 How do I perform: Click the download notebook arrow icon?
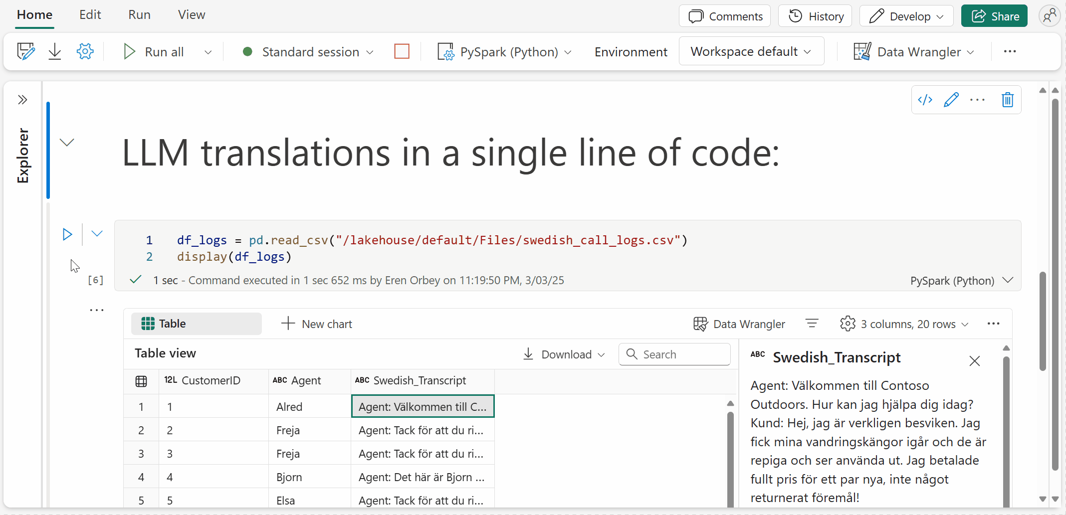point(55,51)
